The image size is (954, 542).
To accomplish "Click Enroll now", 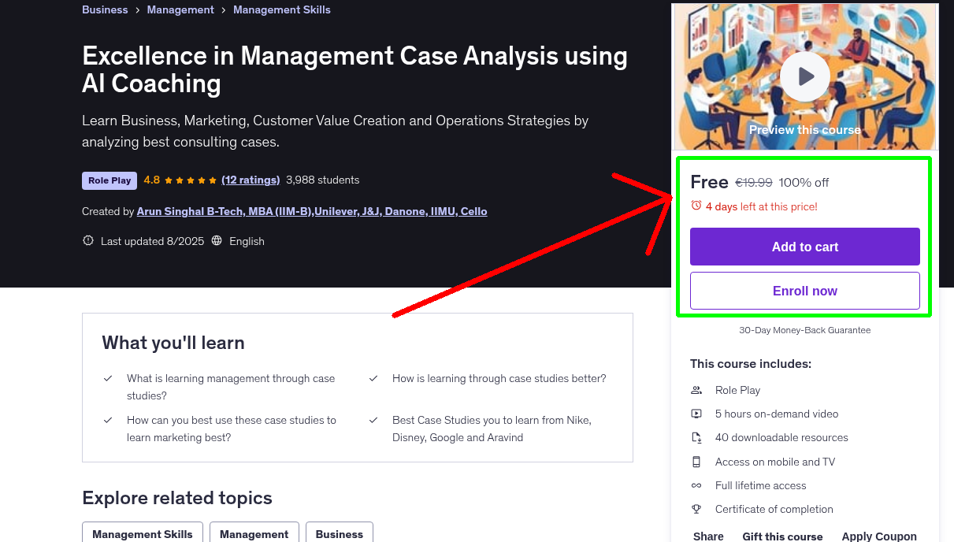I will point(804,291).
